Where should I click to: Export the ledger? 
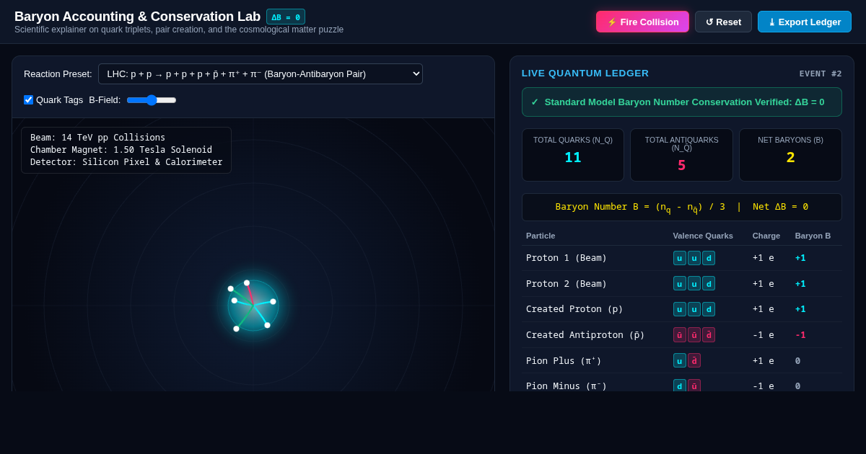point(805,22)
